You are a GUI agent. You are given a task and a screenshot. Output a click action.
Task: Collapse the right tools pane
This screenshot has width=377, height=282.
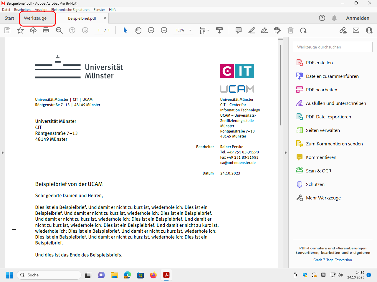(285, 152)
